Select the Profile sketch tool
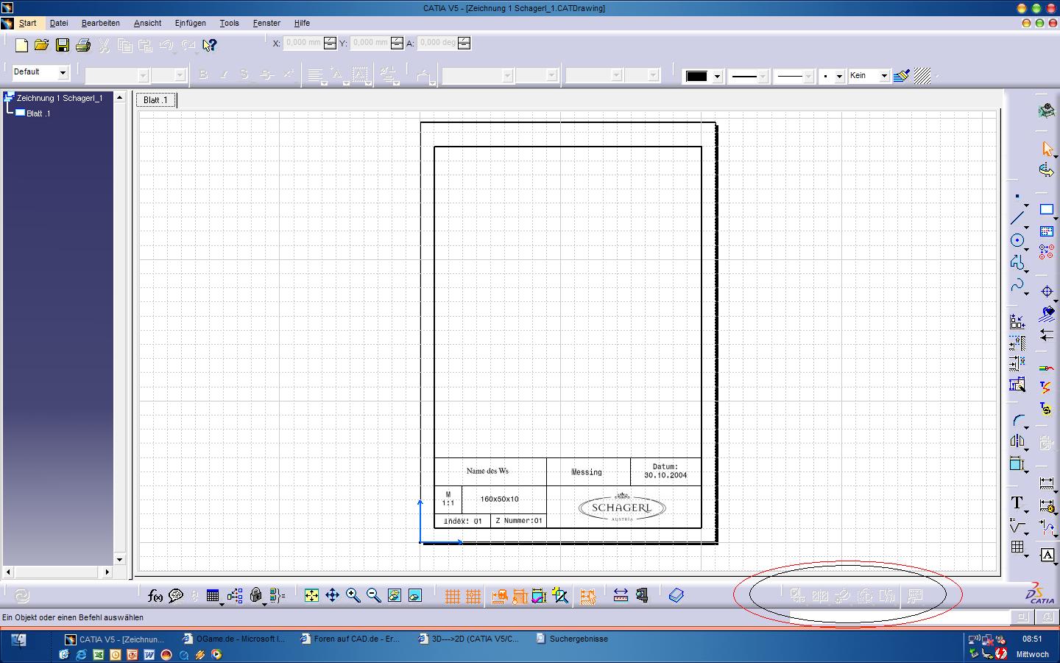 point(1017,263)
